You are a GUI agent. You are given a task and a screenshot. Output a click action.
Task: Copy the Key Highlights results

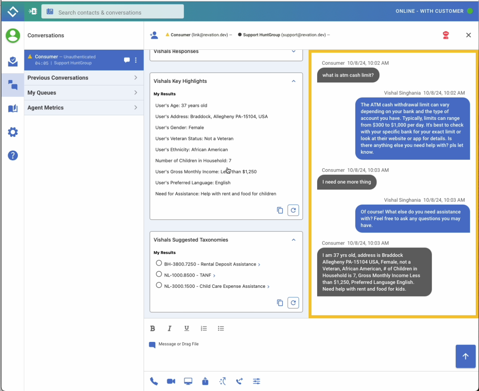coord(280,210)
